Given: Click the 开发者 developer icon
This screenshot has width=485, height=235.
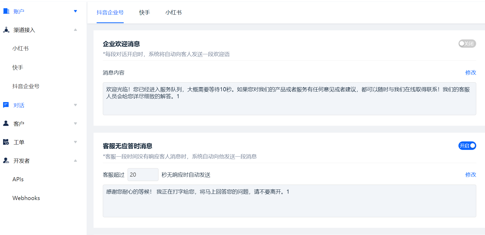Looking at the screenshot, I should click(x=6, y=160).
